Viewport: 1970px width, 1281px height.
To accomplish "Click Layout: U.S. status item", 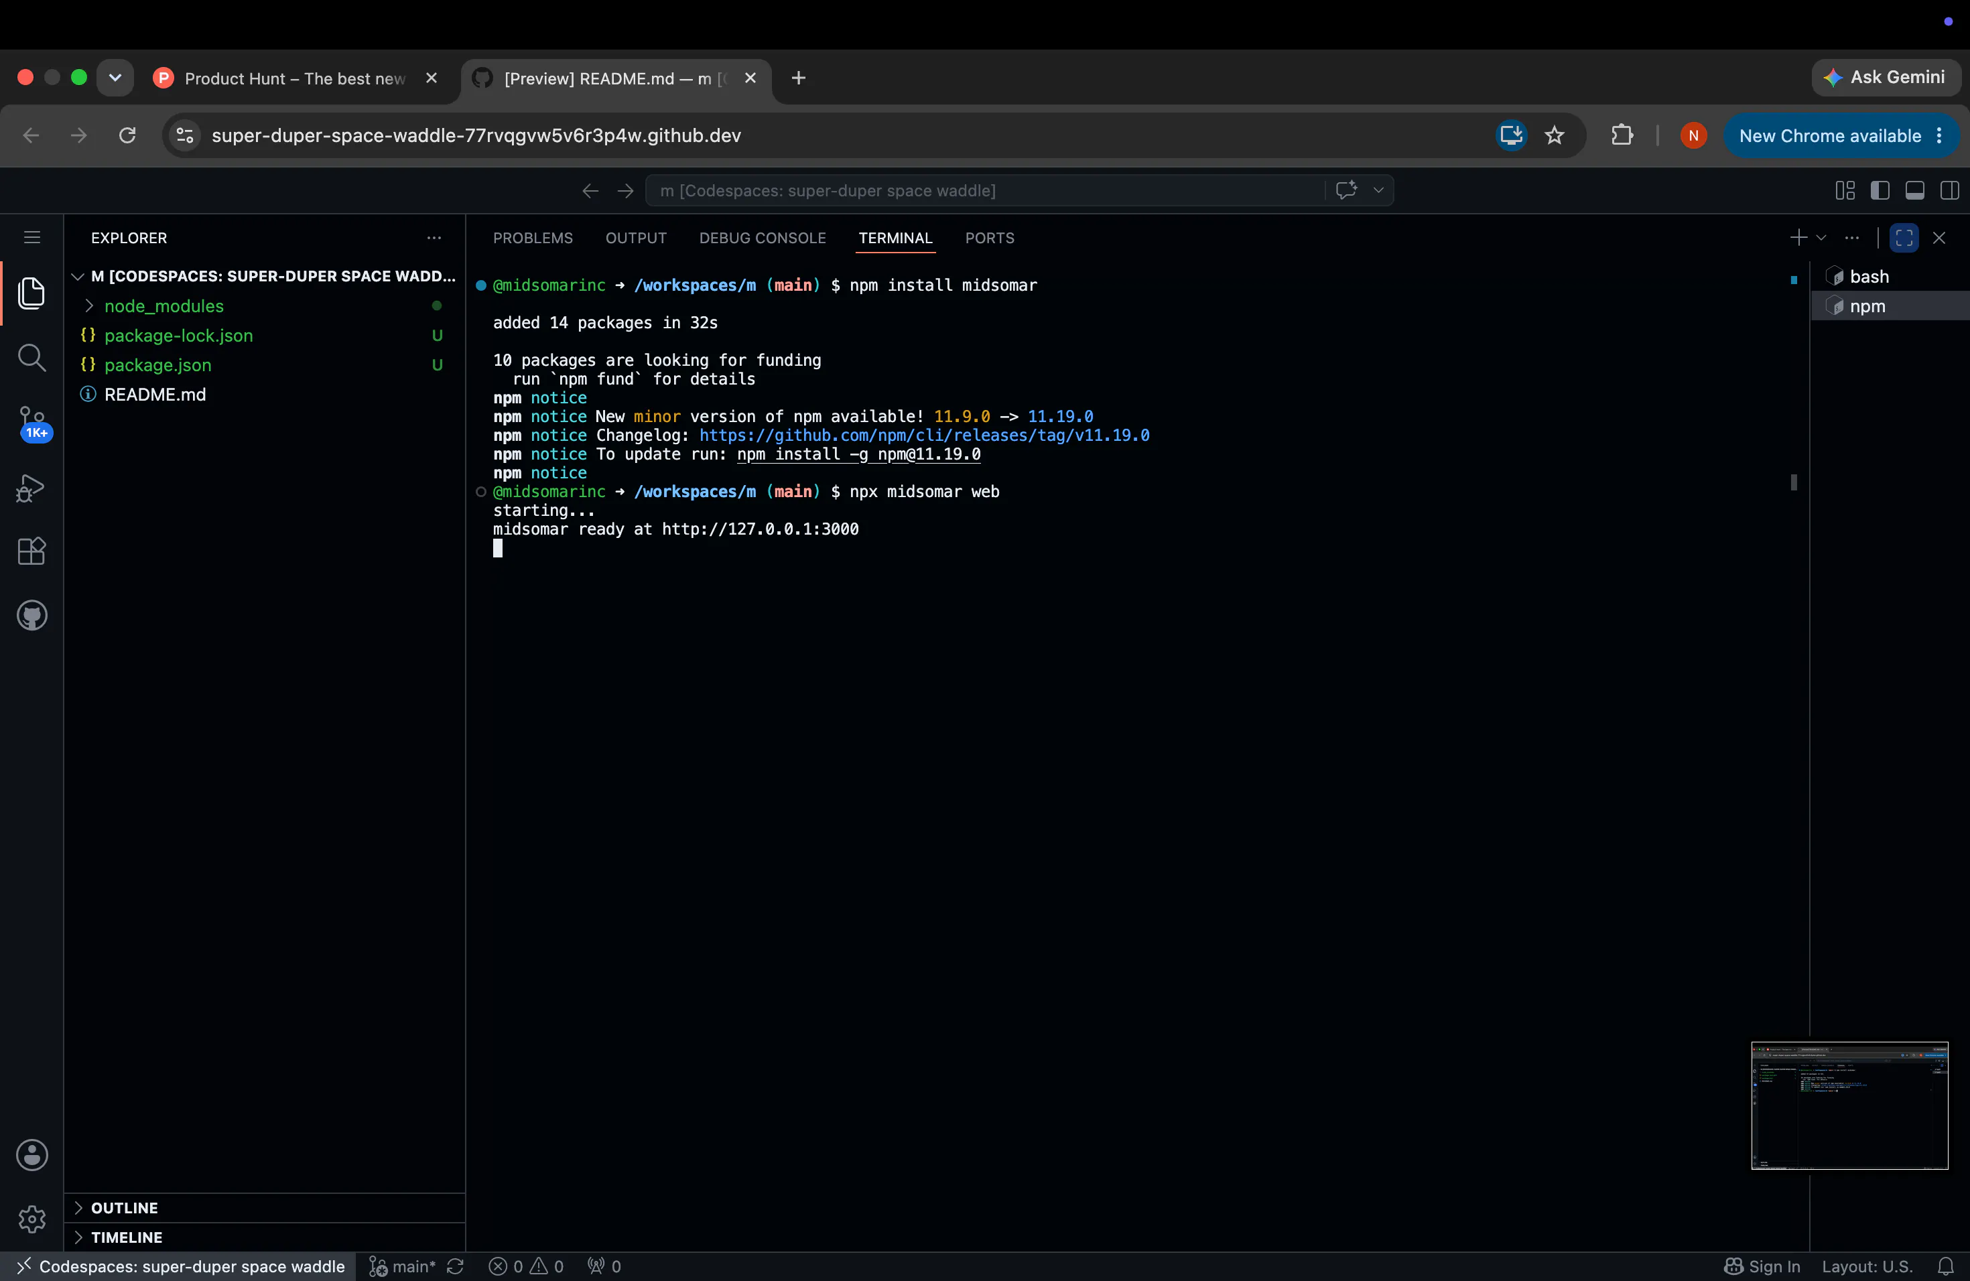I will coord(1867,1266).
